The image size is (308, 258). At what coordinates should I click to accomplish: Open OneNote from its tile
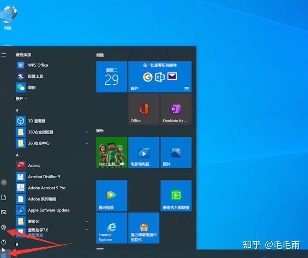pos(176,109)
